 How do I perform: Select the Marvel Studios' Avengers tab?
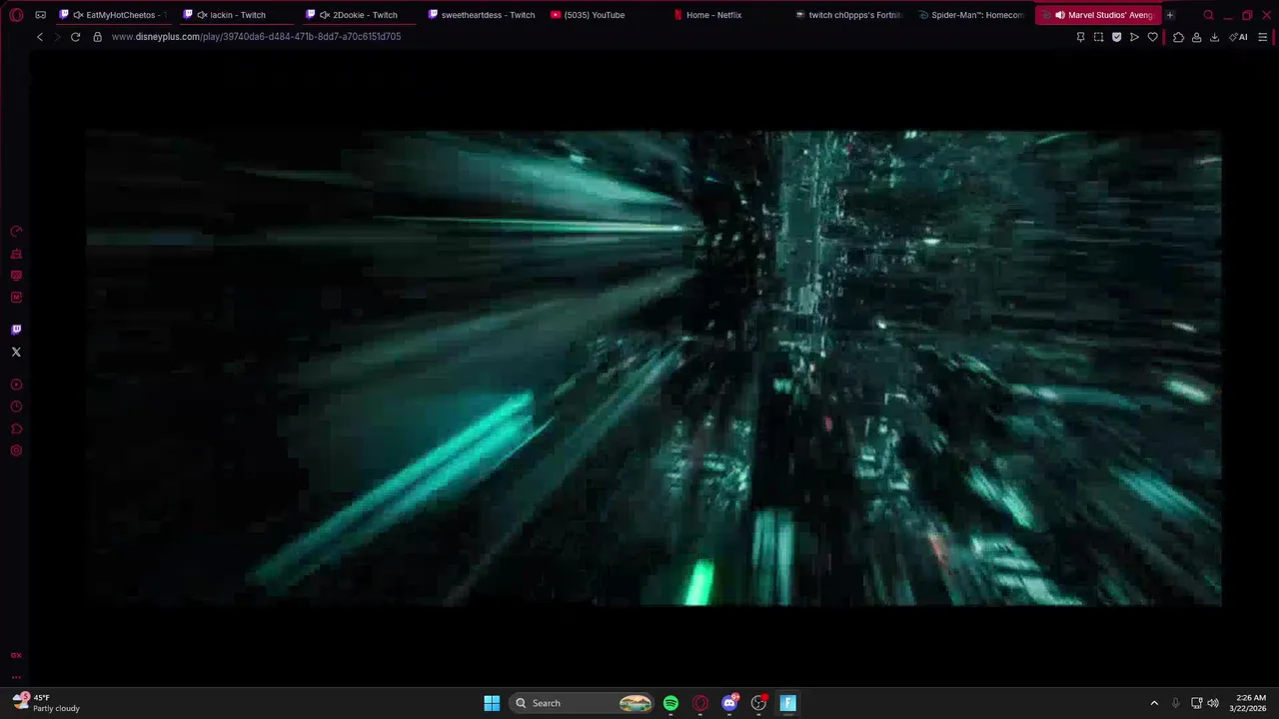click(x=1098, y=15)
